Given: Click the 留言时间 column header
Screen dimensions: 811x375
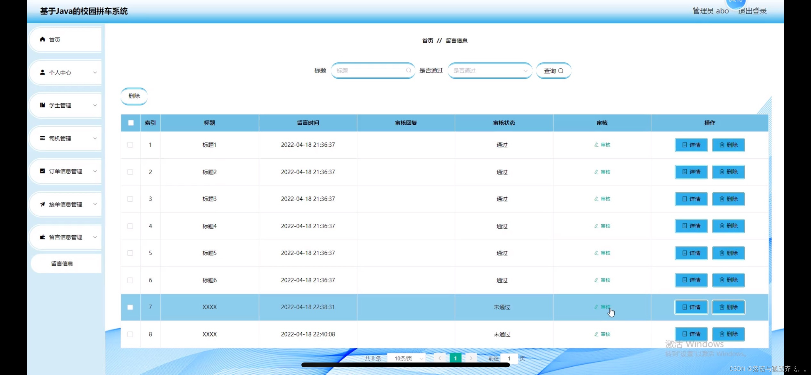Looking at the screenshot, I should coord(308,123).
